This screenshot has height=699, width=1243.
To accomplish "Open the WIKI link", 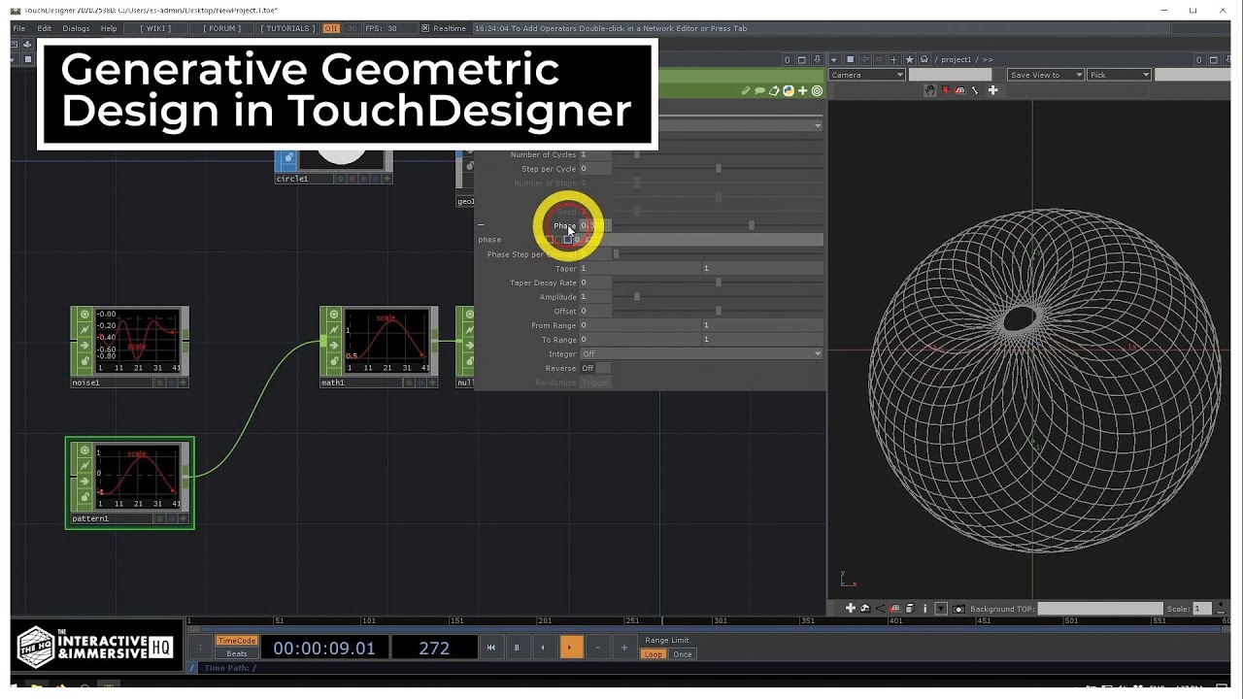I will coord(155,28).
